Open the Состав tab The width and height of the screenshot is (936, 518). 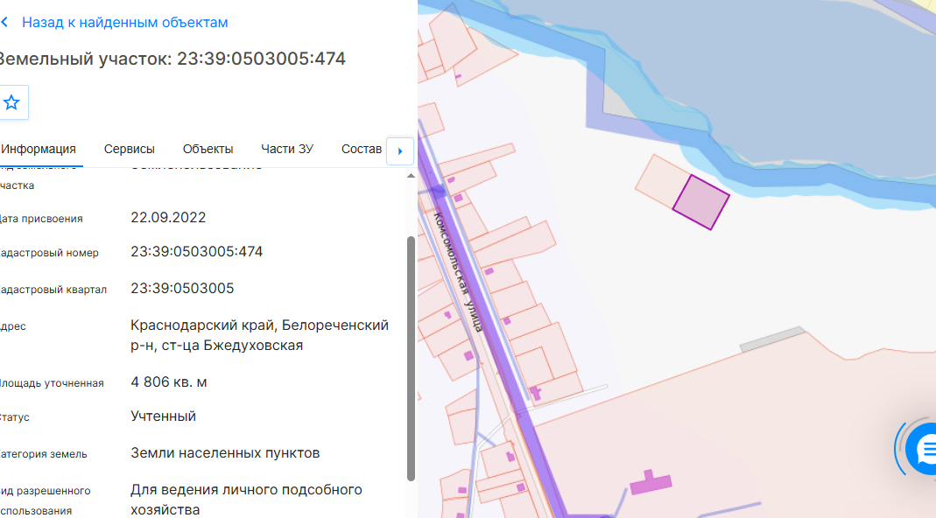pos(361,150)
